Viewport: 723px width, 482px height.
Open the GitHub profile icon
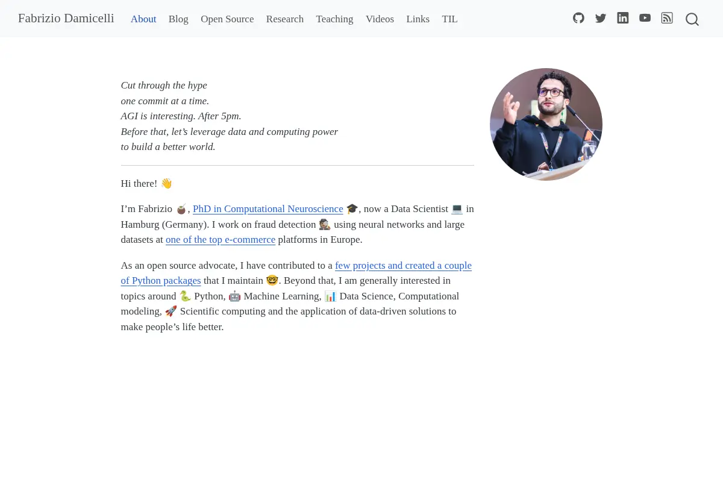pyautogui.click(x=578, y=18)
